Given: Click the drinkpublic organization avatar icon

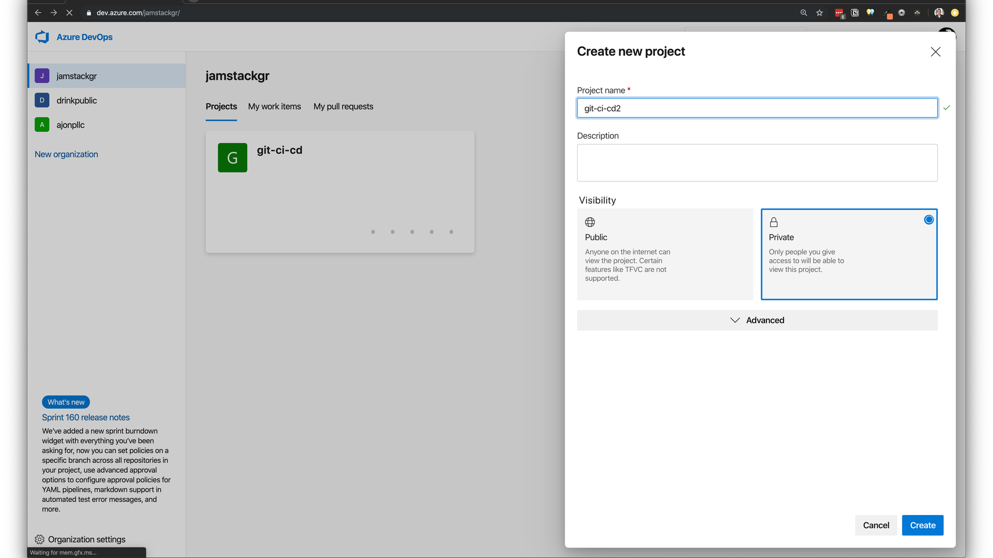Looking at the screenshot, I should click(x=42, y=100).
